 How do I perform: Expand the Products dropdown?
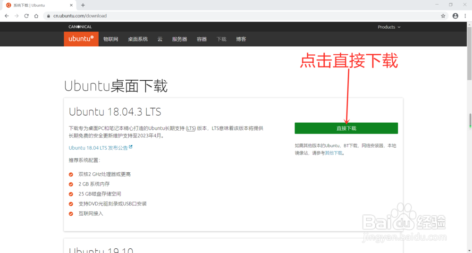[x=389, y=27]
